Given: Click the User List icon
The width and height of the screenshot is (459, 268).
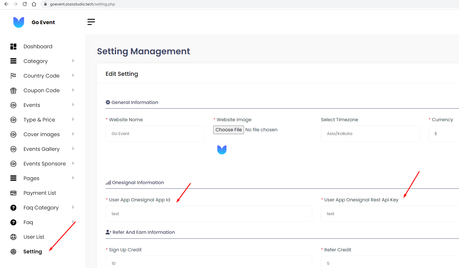Looking at the screenshot, I should point(14,237).
